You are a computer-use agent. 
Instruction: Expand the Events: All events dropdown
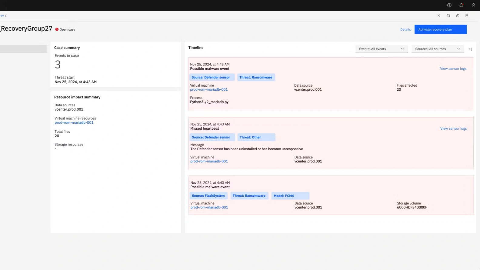[381, 49]
